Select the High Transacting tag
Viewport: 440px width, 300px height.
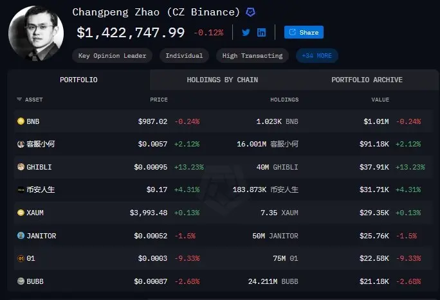252,56
